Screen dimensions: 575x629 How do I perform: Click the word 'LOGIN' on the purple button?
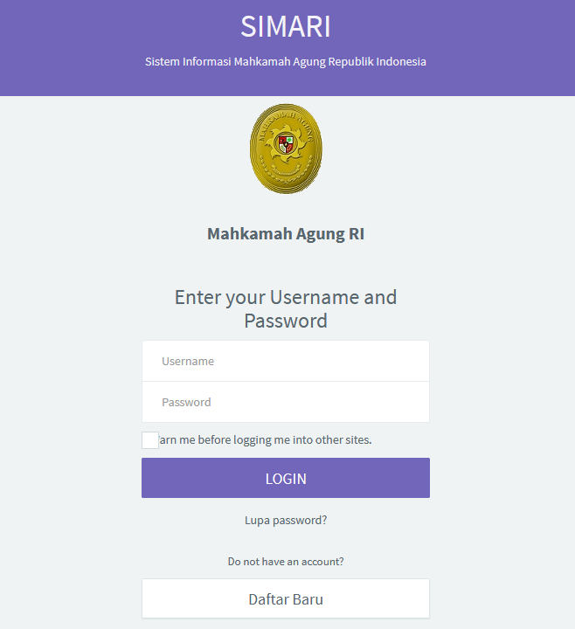286,479
